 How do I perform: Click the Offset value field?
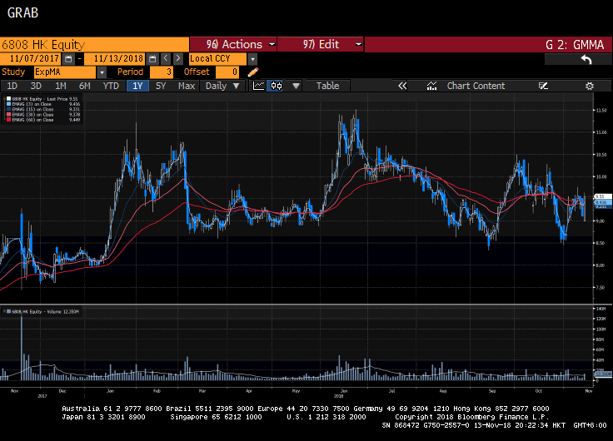coord(227,72)
